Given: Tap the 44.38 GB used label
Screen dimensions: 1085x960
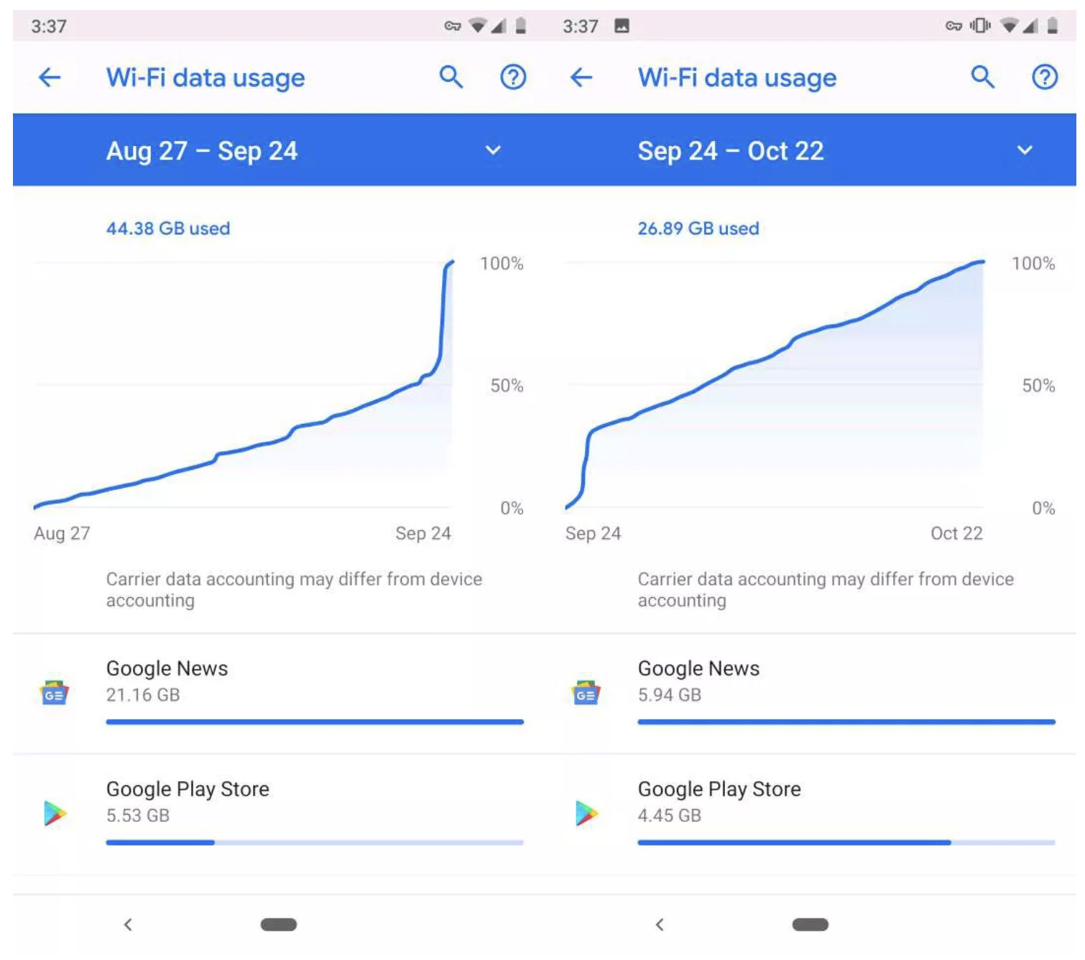Looking at the screenshot, I should tap(168, 229).
